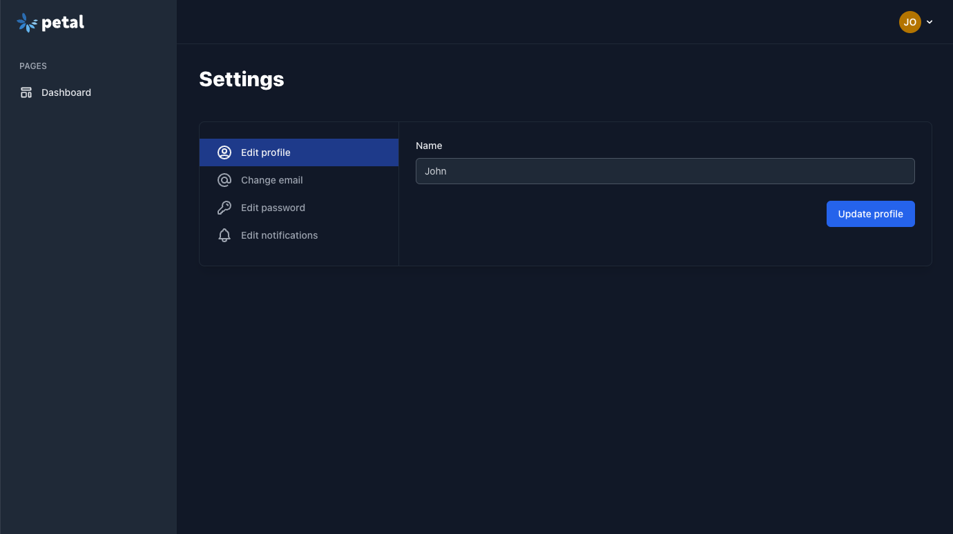
Task: Expand the PAGES section in sidebar
Action: [32, 66]
